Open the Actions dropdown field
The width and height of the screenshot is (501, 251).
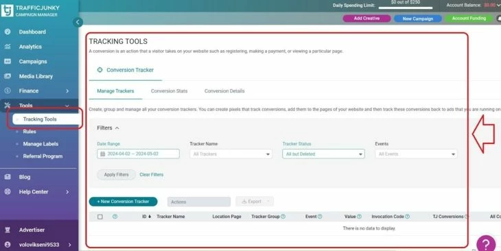coord(199,202)
